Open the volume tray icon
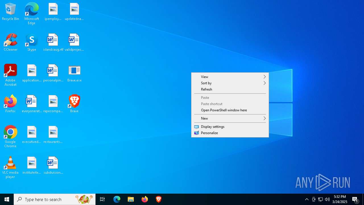Image resolution: width=364 pixels, height=205 pixels. [x=327, y=199]
